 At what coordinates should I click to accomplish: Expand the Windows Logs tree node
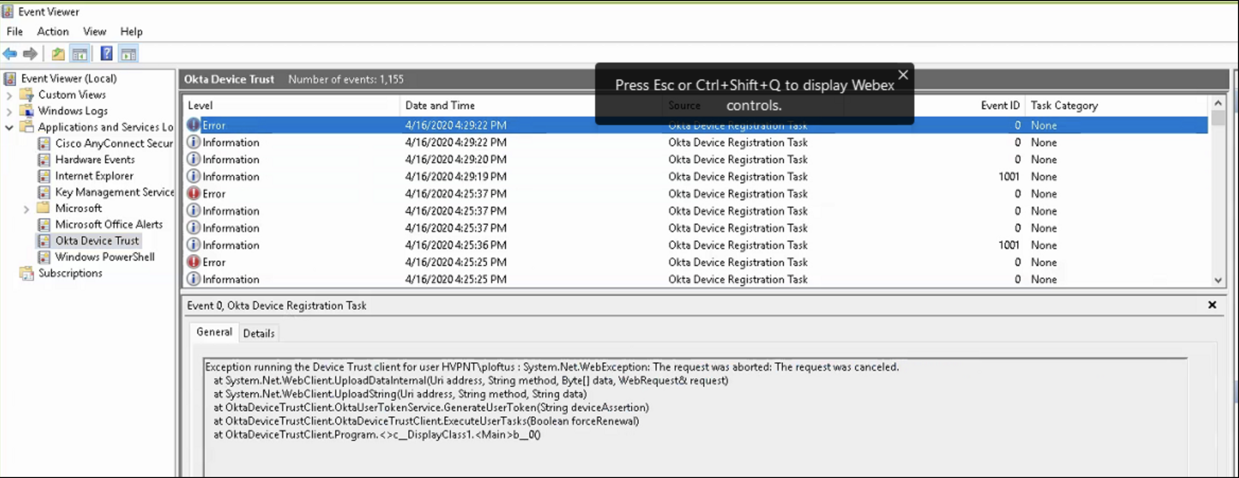[x=9, y=112]
